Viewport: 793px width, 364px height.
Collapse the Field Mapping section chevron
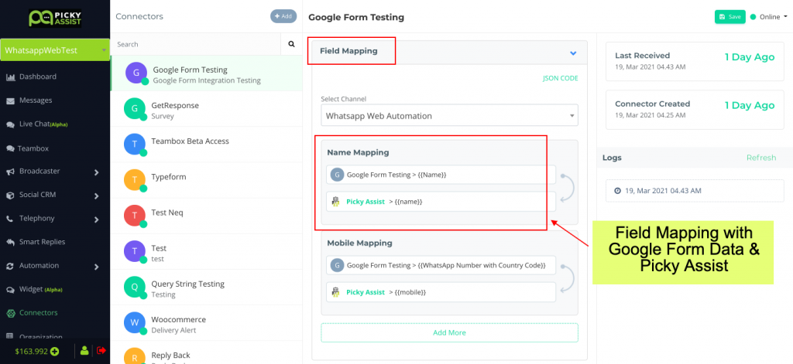coord(573,53)
